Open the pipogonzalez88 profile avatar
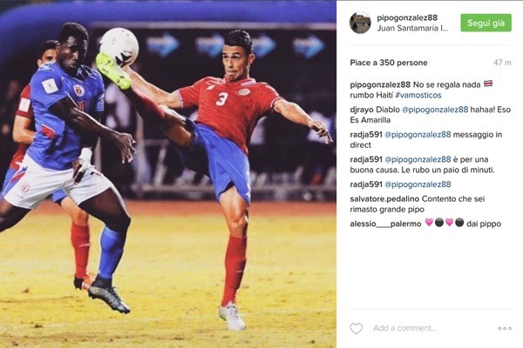Screen dimensions: 523x348 pos(360,23)
